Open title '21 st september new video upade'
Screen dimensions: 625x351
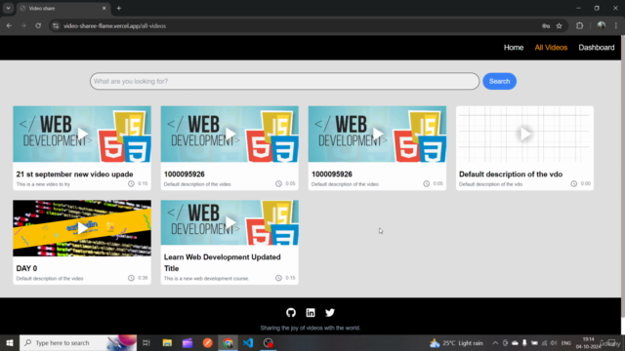tap(74, 175)
